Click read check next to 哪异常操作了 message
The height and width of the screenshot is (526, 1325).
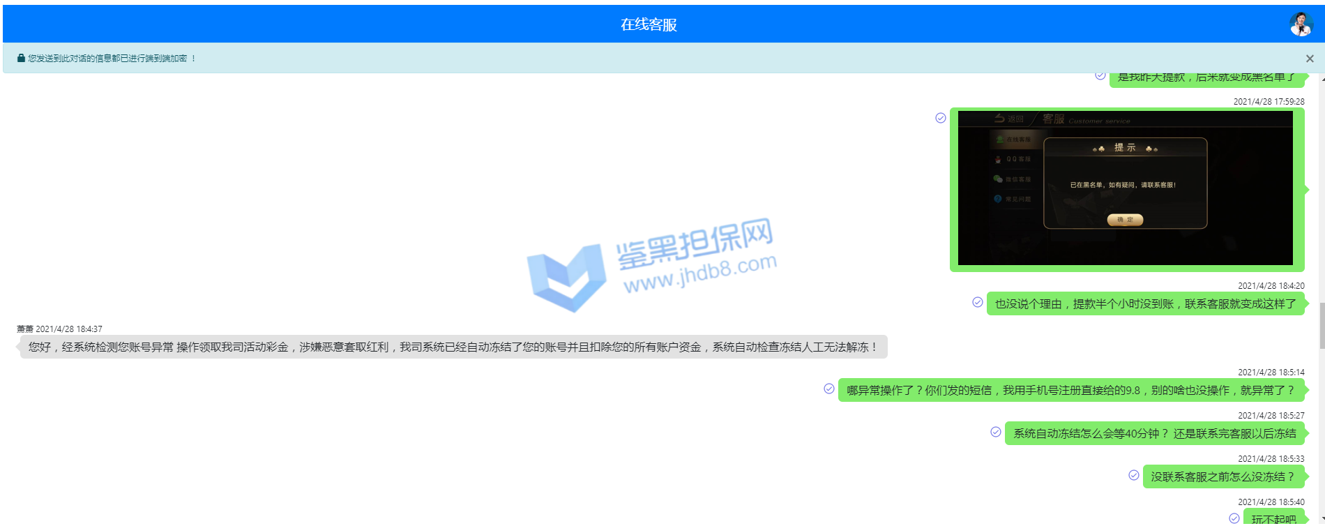click(829, 389)
